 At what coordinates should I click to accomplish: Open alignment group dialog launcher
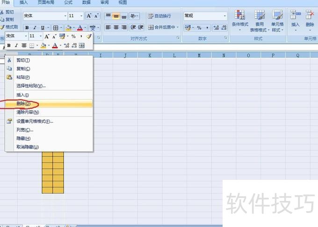[178, 38]
